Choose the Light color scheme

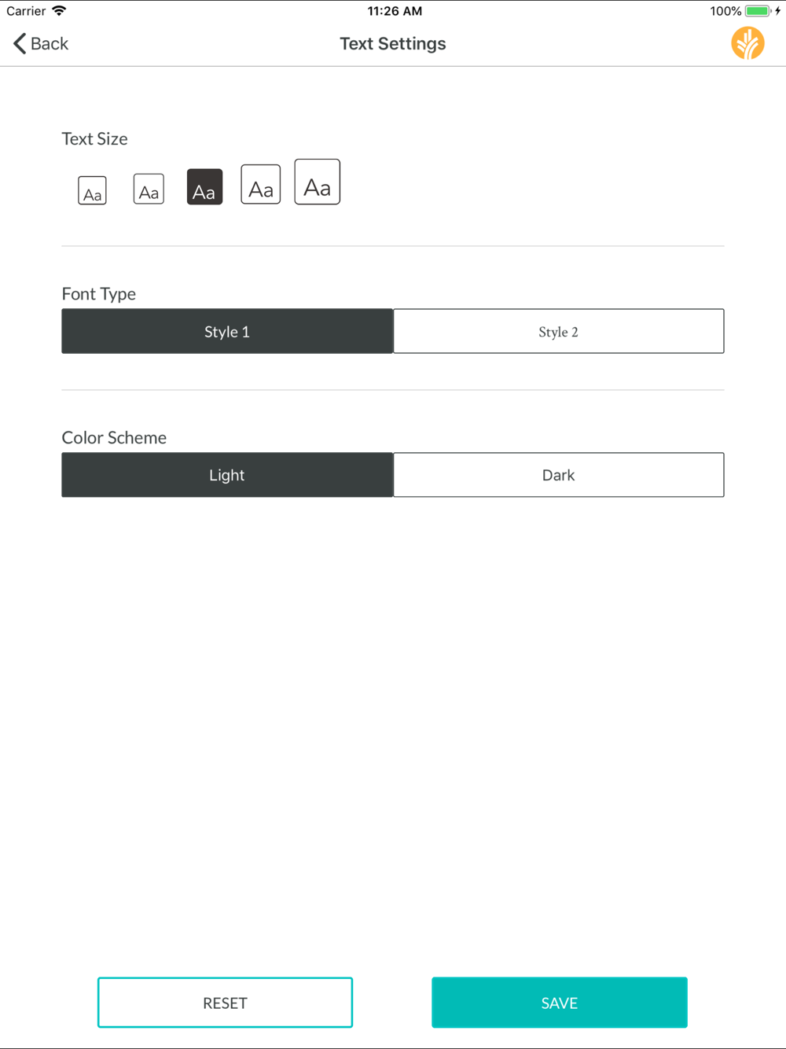point(227,475)
